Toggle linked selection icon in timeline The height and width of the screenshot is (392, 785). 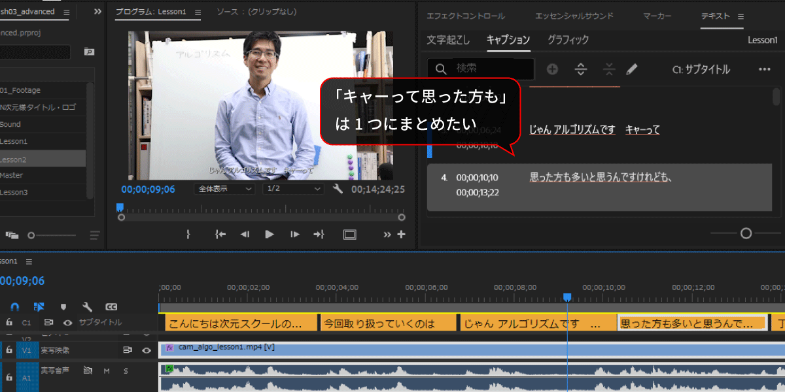pyautogui.click(x=39, y=306)
